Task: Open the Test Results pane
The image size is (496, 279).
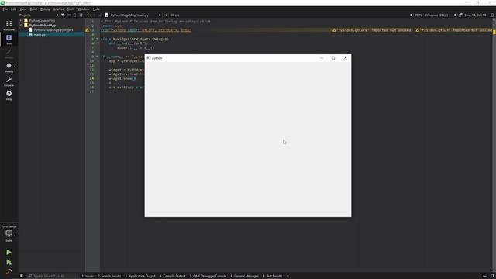Action: coord(272,276)
